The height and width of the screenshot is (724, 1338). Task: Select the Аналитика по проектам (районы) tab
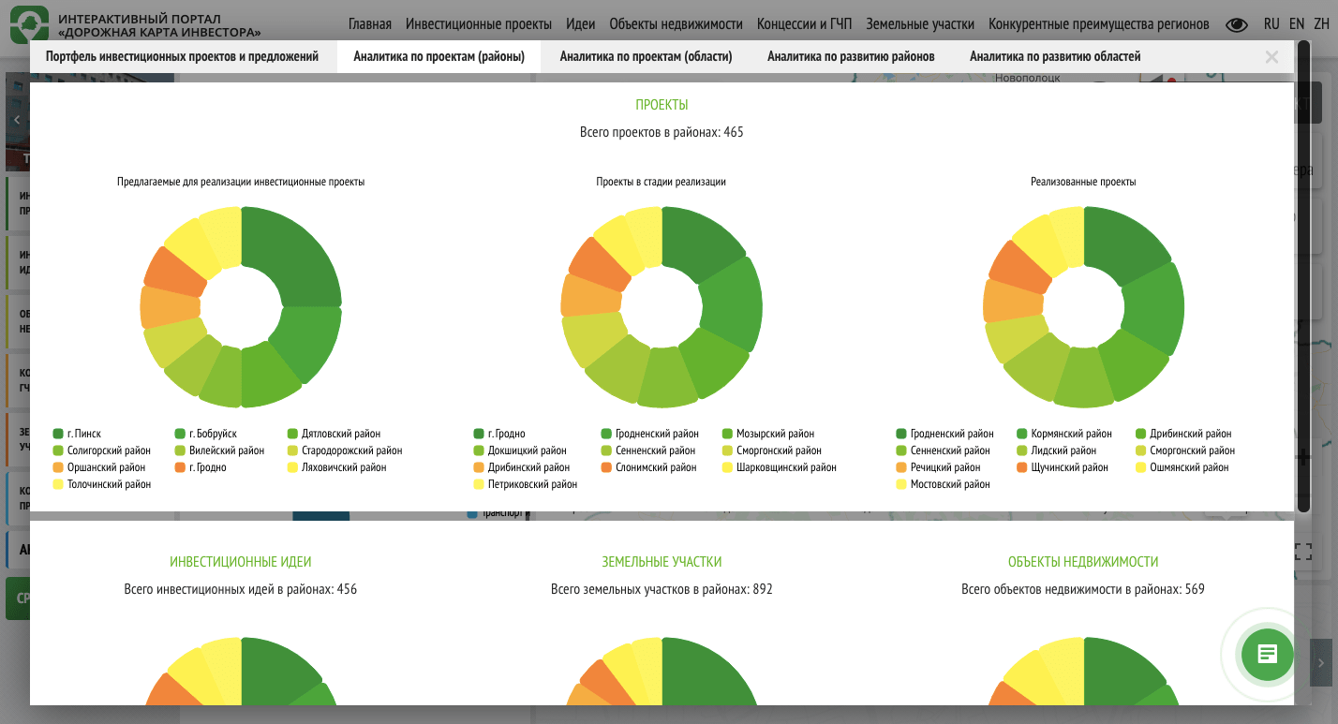tap(439, 56)
